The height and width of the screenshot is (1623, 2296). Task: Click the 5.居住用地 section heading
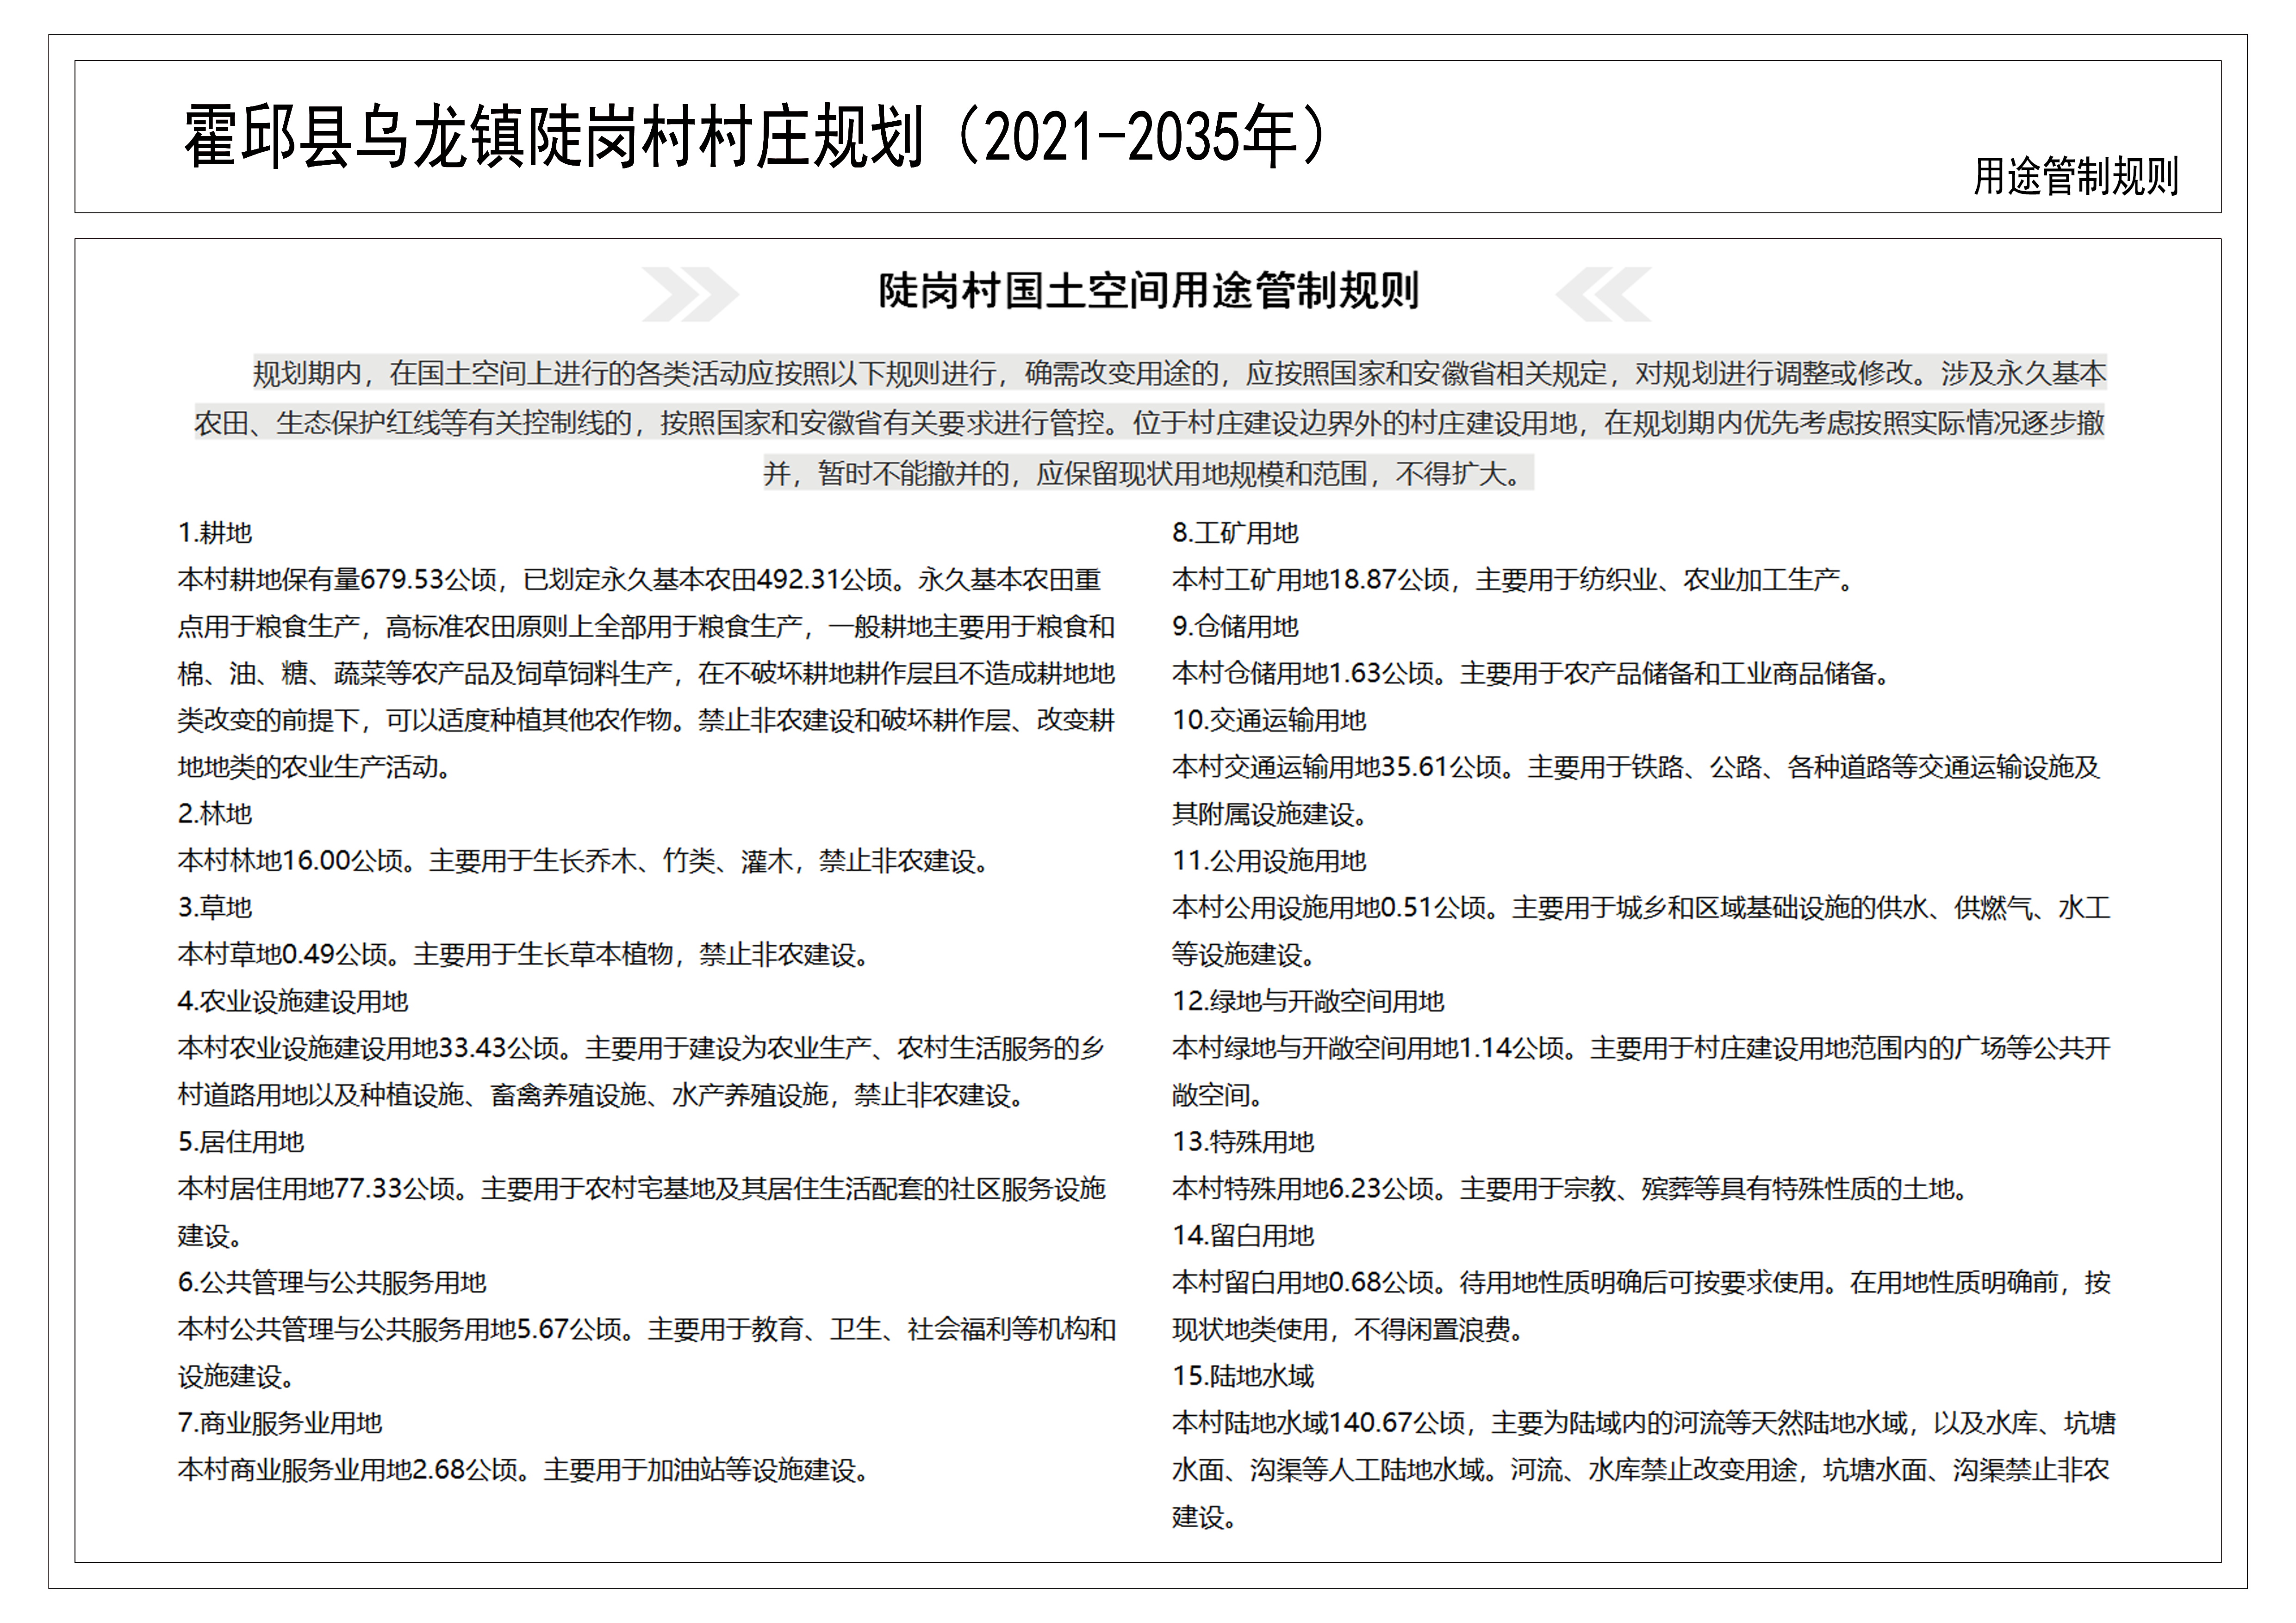click(241, 1141)
